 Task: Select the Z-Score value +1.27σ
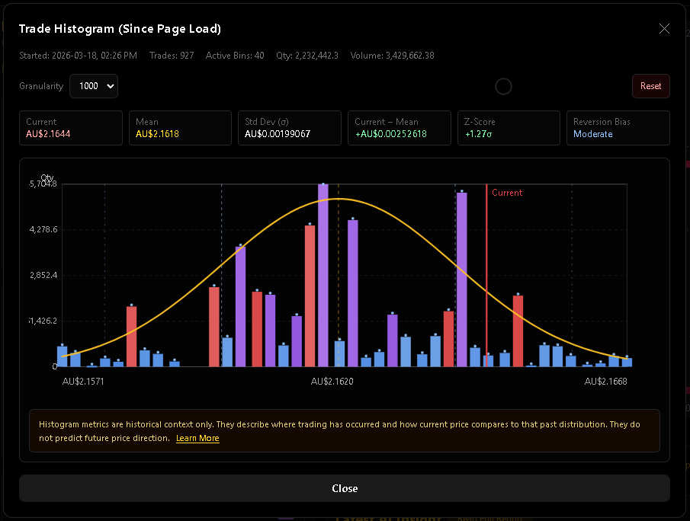(478, 134)
